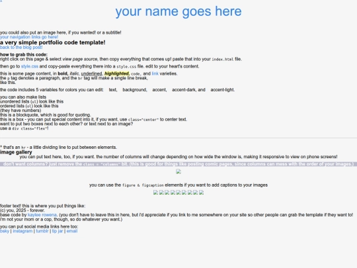Click the blue 'link' word in the varieties sentence

(155, 73)
